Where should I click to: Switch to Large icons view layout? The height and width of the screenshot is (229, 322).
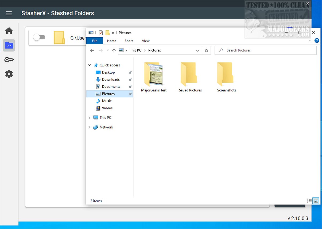(316, 200)
